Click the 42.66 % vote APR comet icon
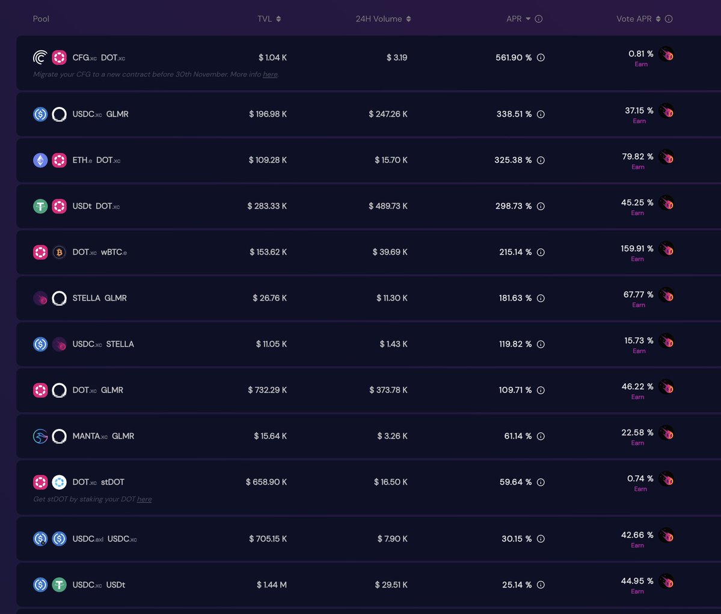Viewport: 721px width, 614px height. [x=666, y=535]
